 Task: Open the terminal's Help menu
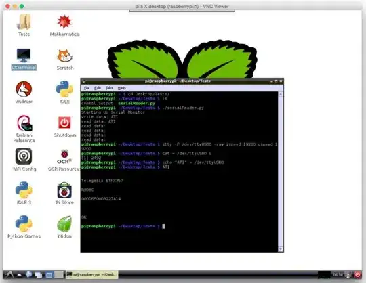point(121,88)
